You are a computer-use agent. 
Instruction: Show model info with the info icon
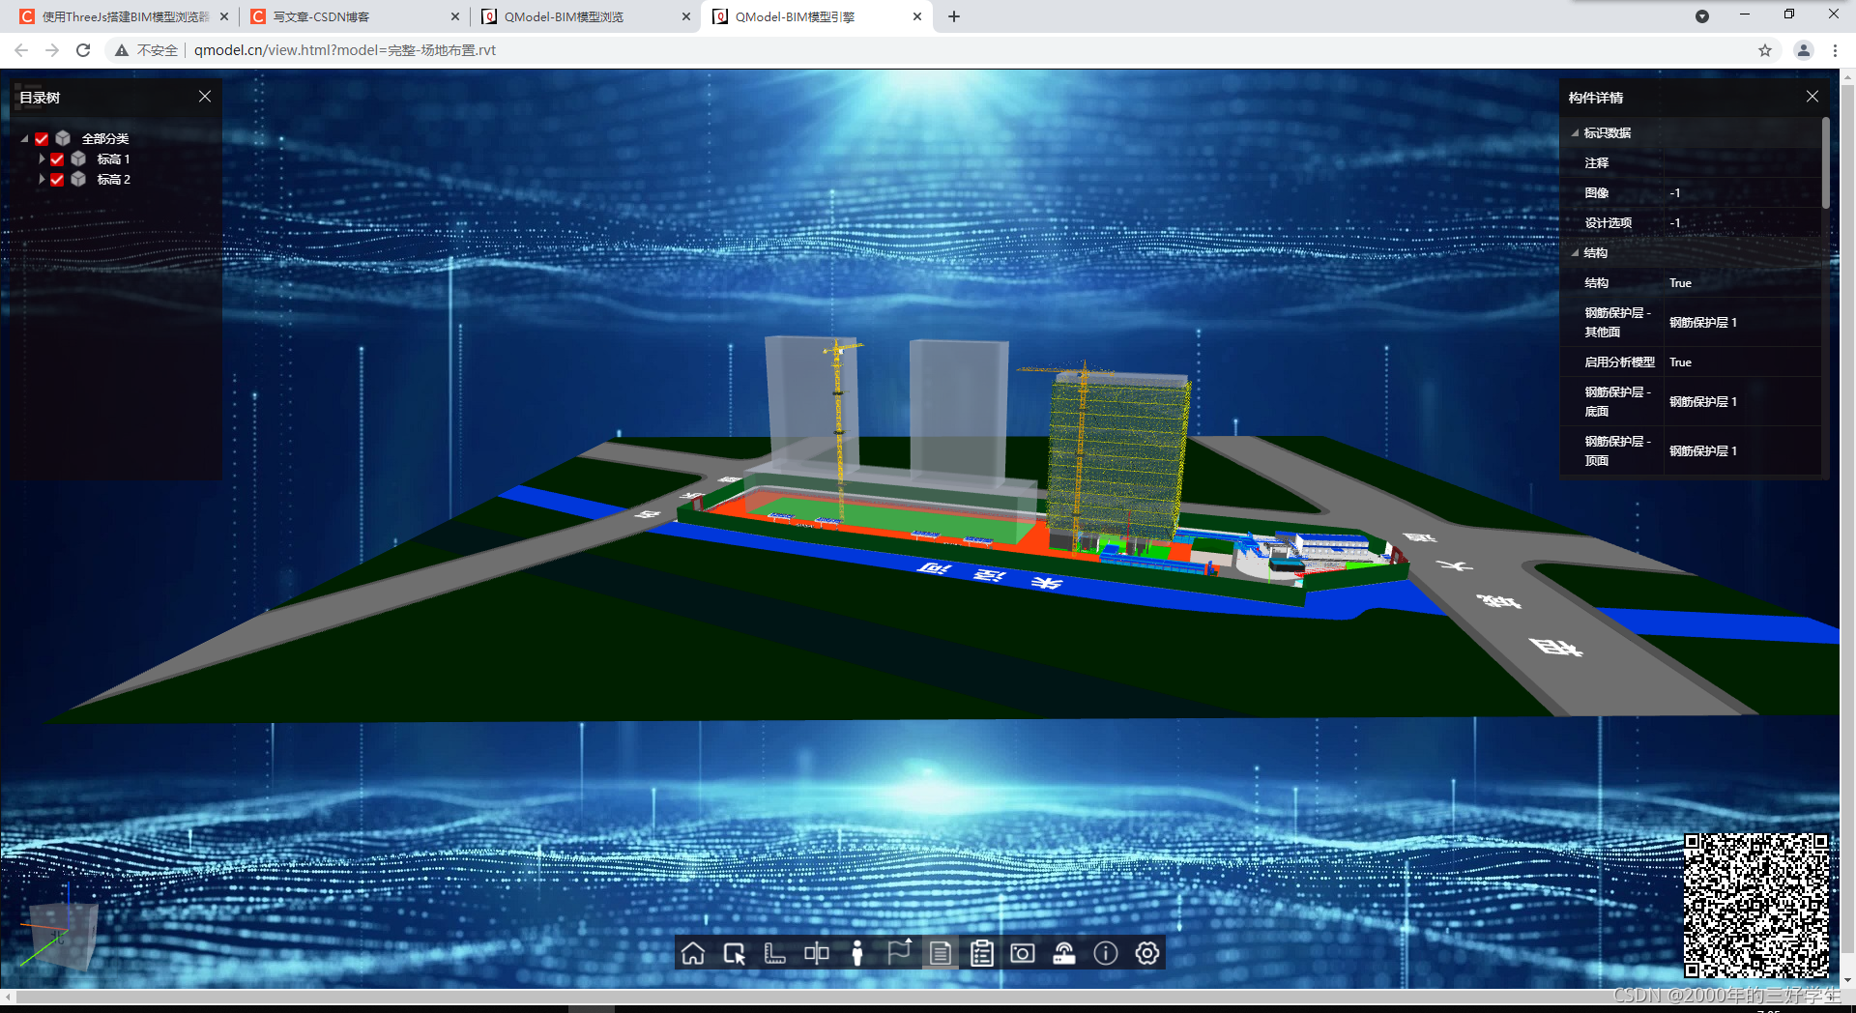[1105, 953]
